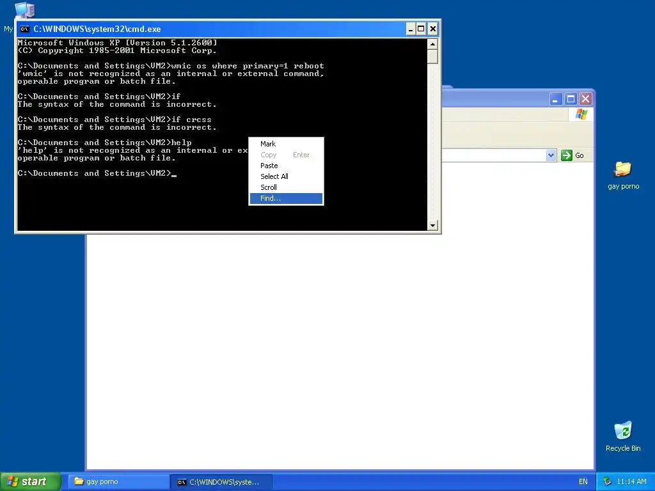This screenshot has width=655, height=491.
Task: Close the Explorer window behind
Action: pyautogui.click(x=586, y=99)
